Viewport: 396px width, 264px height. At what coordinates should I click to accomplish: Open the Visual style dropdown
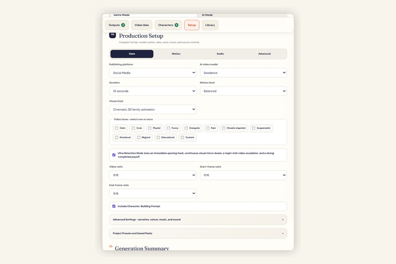(x=153, y=110)
